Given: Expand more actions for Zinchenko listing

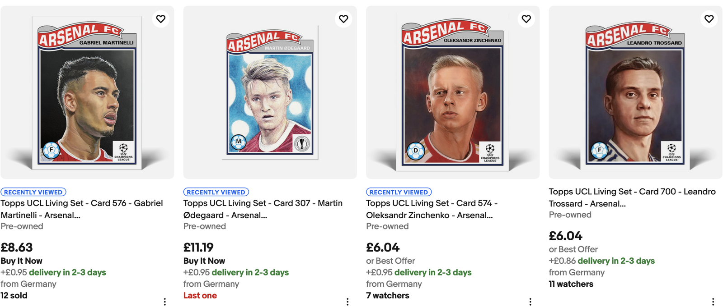Looking at the screenshot, I should tap(530, 302).
